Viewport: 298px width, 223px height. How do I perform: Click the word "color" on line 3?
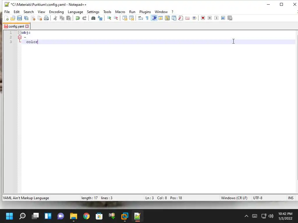(32, 42)
